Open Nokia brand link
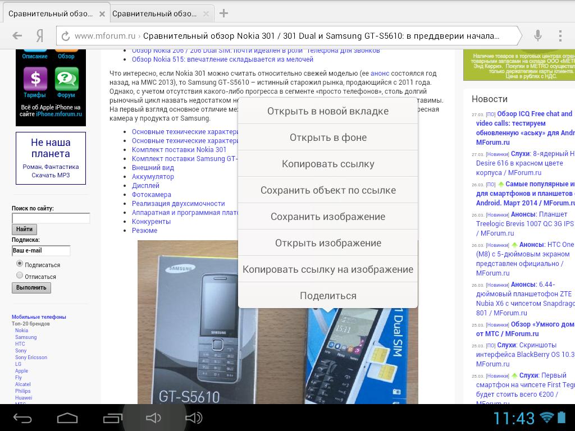Viewport: 575px width, 431px height. click(22, 331)
